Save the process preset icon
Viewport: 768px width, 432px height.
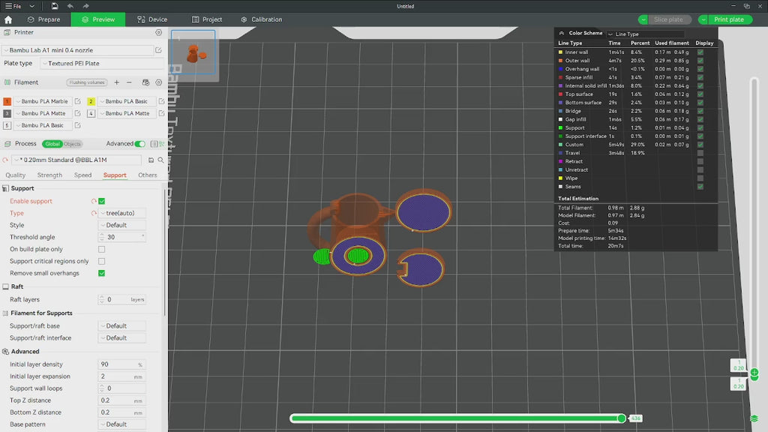[151, 160]
